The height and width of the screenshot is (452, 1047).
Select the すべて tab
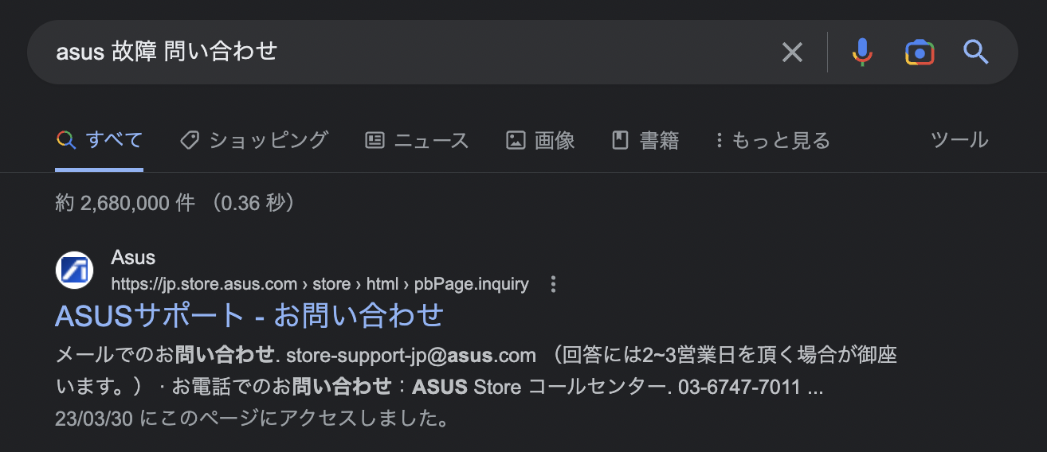[100, 141]
